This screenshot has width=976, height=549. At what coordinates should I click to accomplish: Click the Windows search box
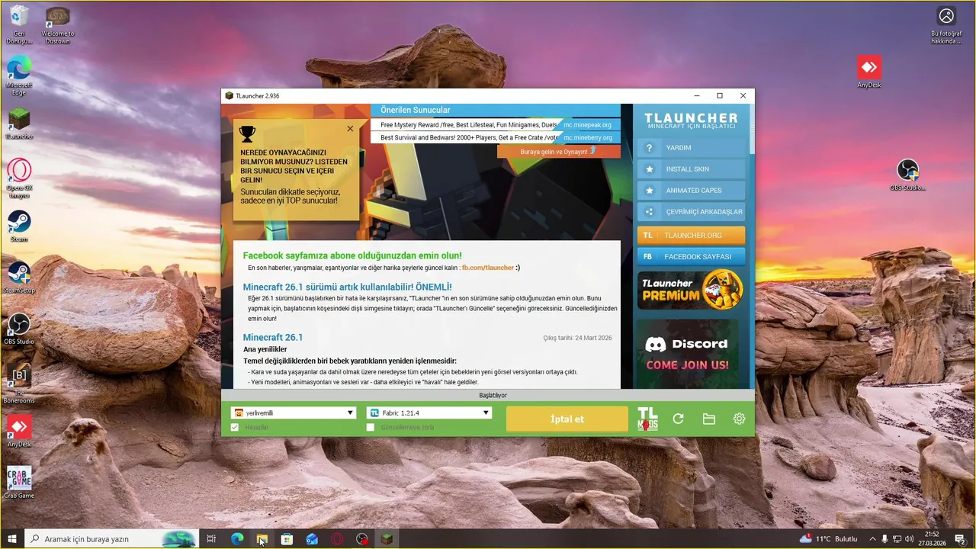[x=111, y=539]
